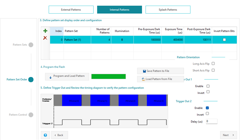Click Save Pattern to File button
Image resolution: width=241 pixels, height=140 pixels.
pyautogui.click(x=160, y=71)
